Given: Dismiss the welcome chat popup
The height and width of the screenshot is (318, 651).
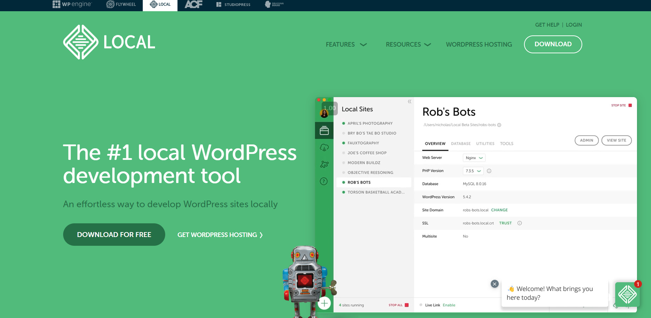Looking at the screenshot, I should click(495, 284).
